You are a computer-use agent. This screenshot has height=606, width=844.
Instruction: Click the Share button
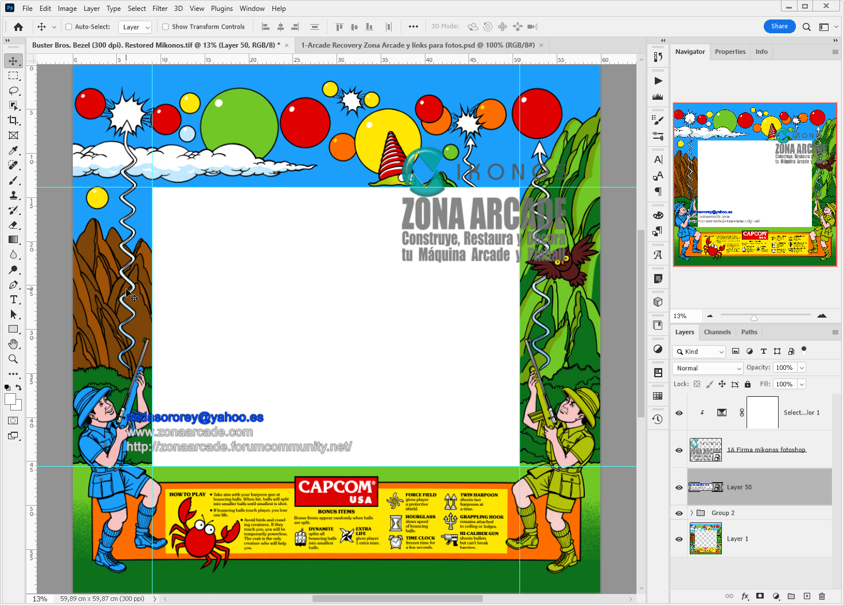coord(779,26)
